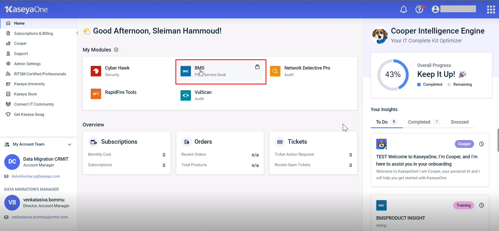Screen dimensions: 499x231
Task: Switch to the Completed insights tab
Action: pyautogui.click(x=424, y=122)
